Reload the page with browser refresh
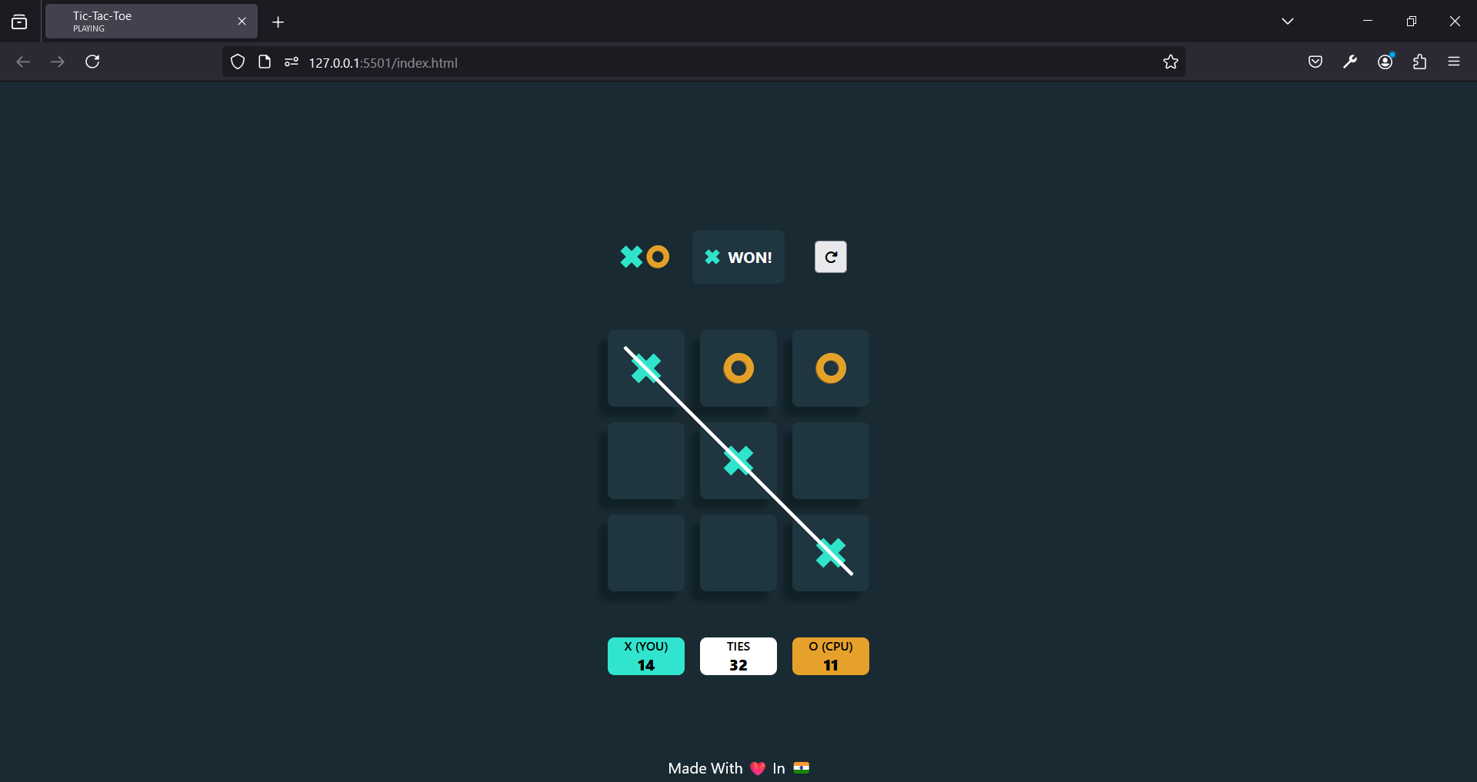This screenshot has width=1477, height=782. (92, 62)
